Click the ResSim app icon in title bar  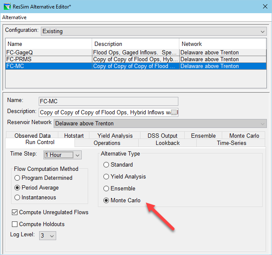6,6
